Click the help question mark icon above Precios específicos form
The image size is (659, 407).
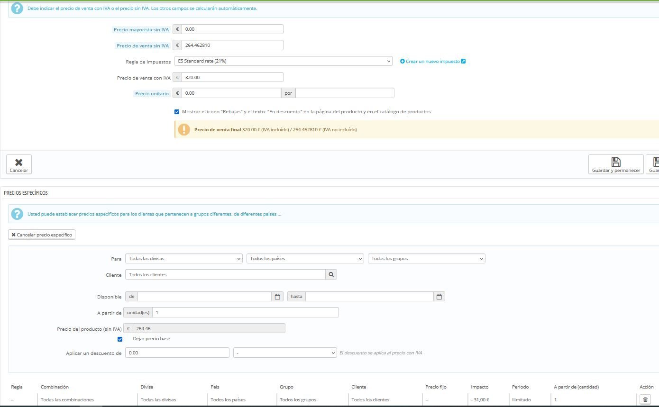point(17,214)
